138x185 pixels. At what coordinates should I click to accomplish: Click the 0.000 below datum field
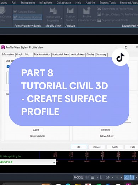[x=37, y=130]
